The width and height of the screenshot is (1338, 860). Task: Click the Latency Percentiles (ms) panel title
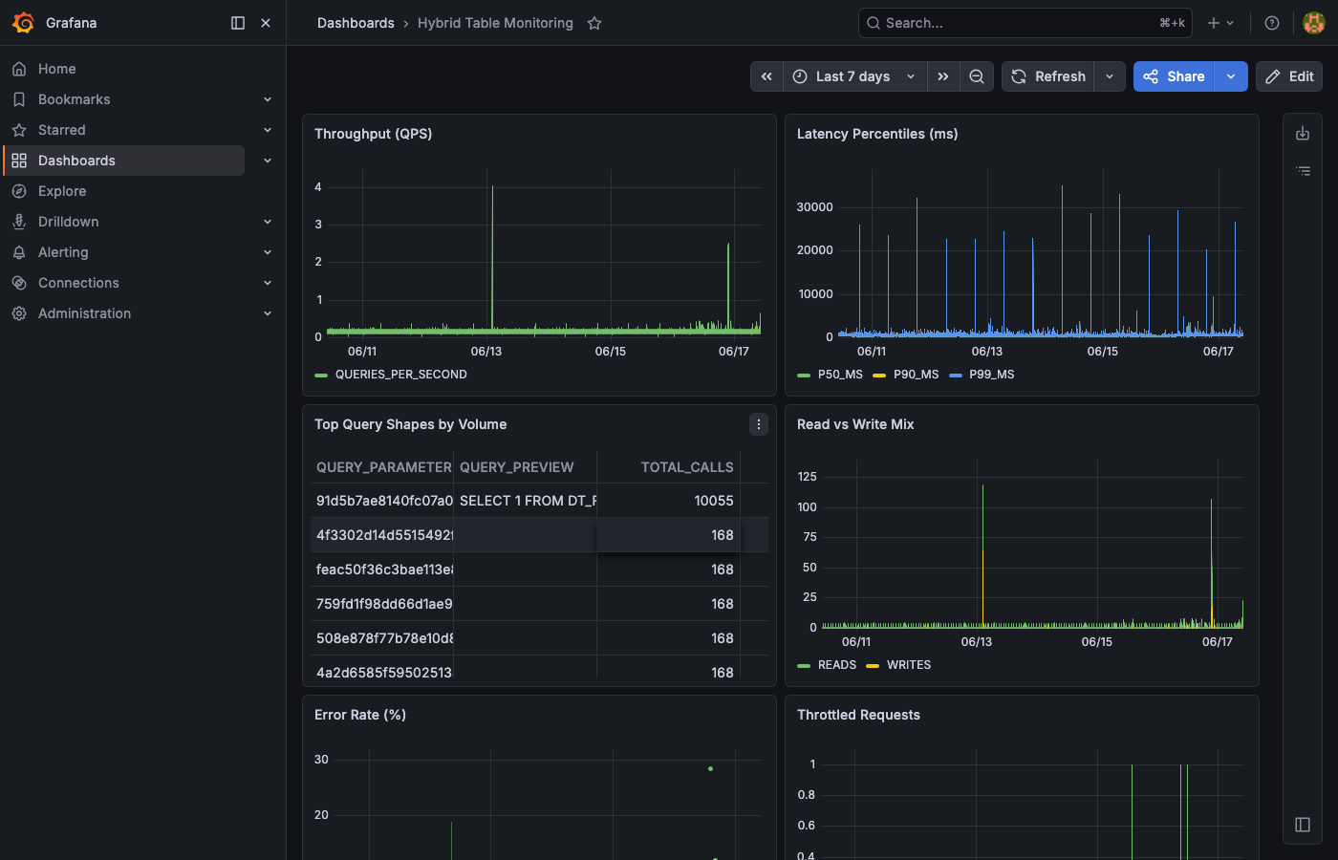877,134
